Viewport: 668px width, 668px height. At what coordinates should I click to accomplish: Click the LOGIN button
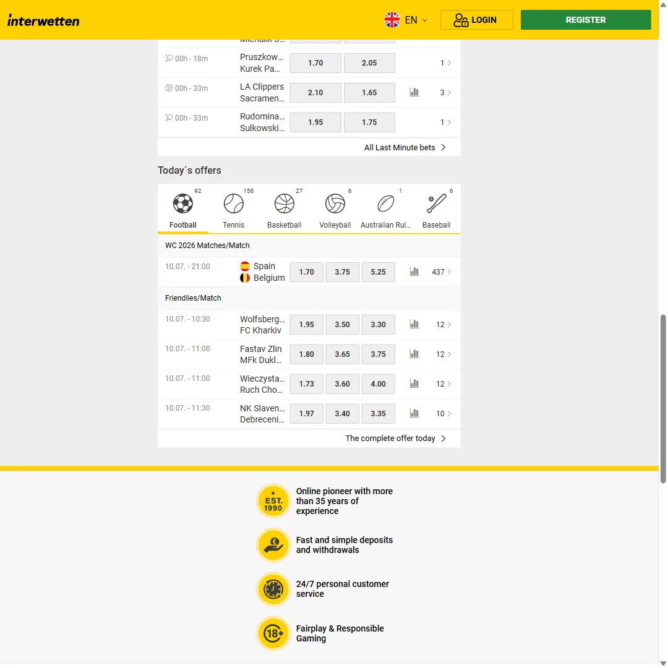pos(476,20)
